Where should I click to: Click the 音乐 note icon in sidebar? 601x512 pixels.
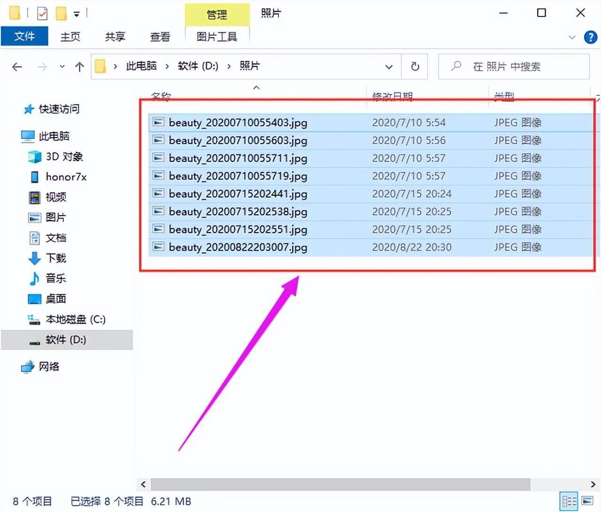coord(34,279)
